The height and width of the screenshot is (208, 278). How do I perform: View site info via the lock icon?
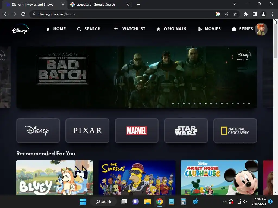[x=34, y=14]
